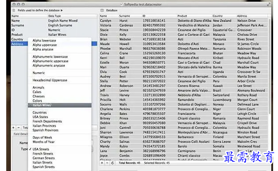Choose USA States from the menu
This screenshot has width=278, height=171.
click(x=40, y=117)
